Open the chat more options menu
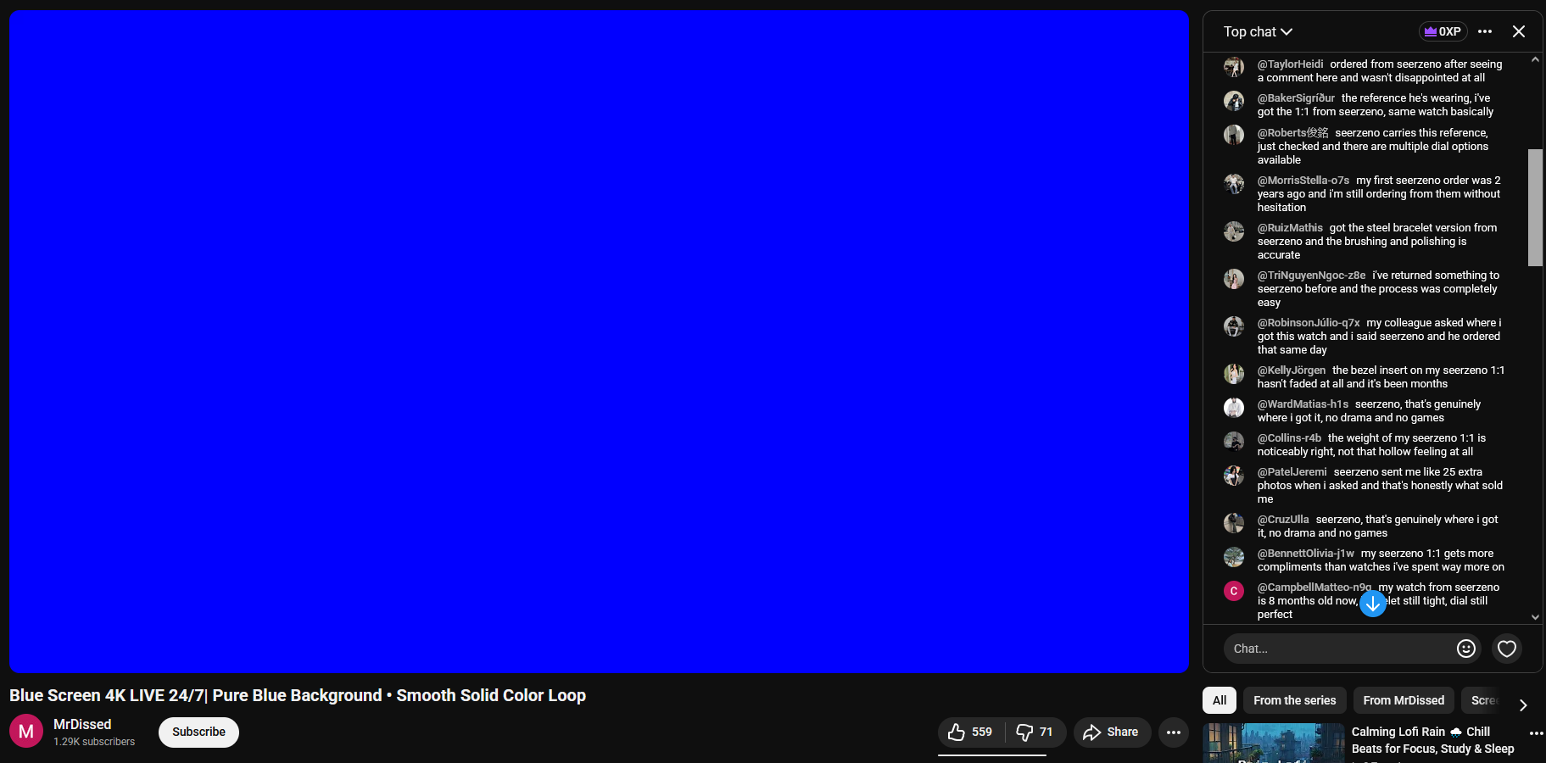The width and height of the screenshot is (1546, 763). 1484,31
